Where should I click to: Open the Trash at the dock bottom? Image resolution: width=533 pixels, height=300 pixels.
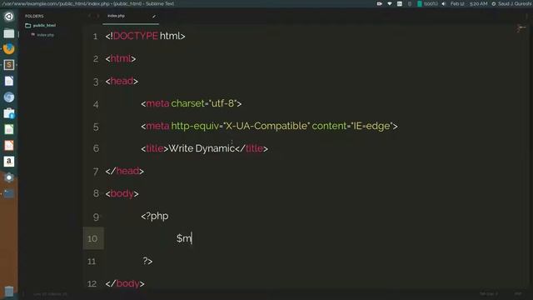(x=9, y=292)
